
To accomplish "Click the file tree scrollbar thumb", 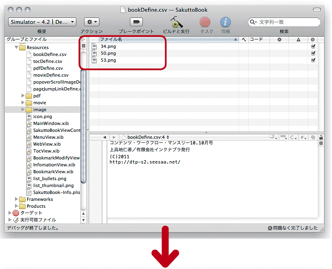I will [84, 127].
